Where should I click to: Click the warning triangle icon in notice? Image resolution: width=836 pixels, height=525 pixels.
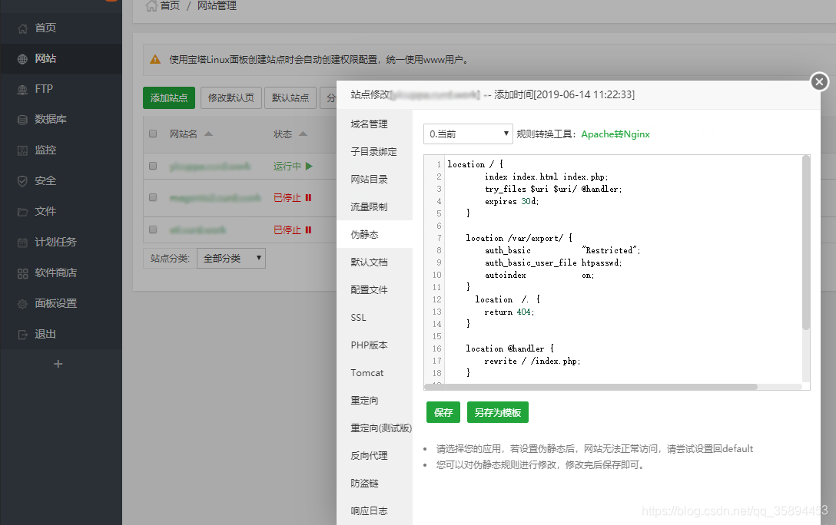[155, 60]
